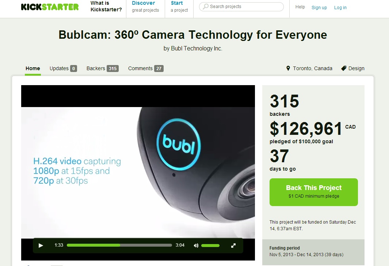
Task: Open the Help link
Action: pyautogui.click(x=300, y=7)
